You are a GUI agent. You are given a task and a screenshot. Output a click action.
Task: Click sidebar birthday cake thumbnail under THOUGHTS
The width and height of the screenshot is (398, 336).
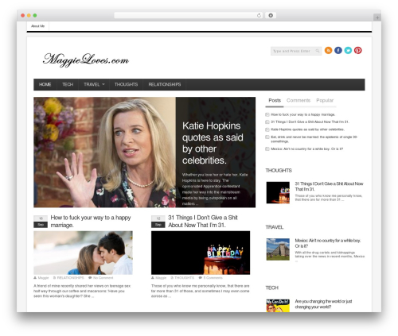pyautogui.click(x=278, y=193)
